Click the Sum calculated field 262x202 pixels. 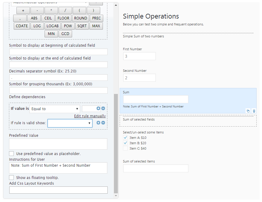coord(156,99)
